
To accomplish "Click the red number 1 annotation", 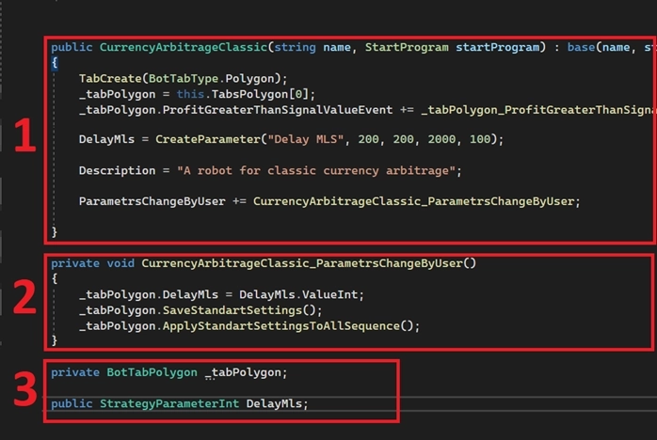I will tap(24, 138).
